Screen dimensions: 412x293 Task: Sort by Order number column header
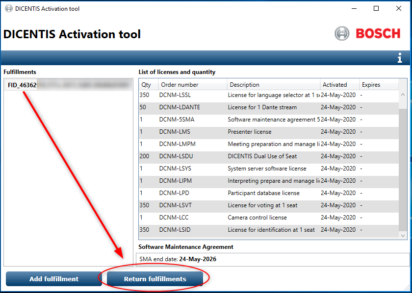(193, 85)
